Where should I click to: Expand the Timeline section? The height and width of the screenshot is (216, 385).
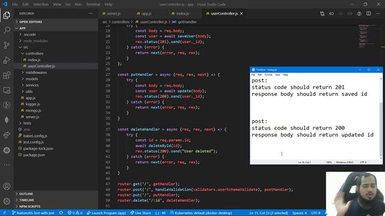click(56, 200)
